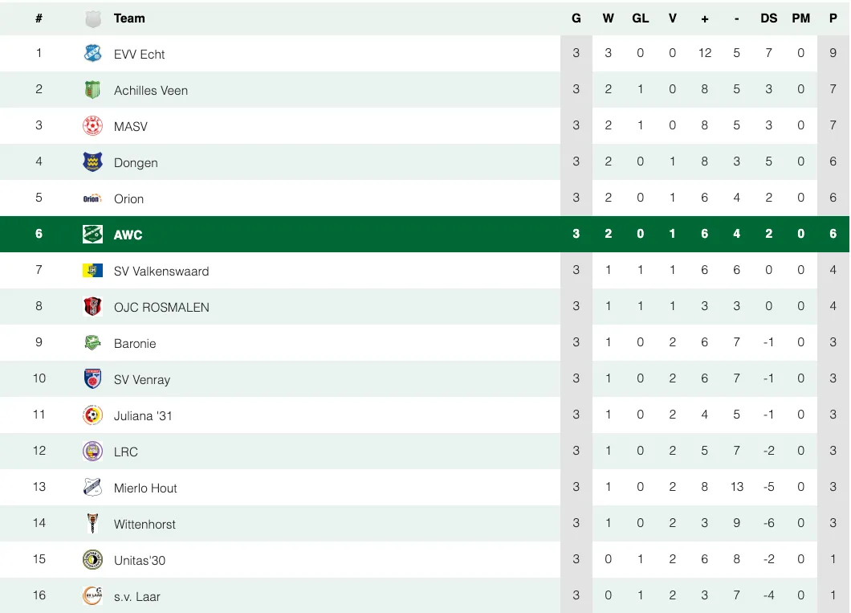Viewport: 851px width, 613px height.
Task: Click the SV Valkenswaard flag logo
Action: (93, 271)
